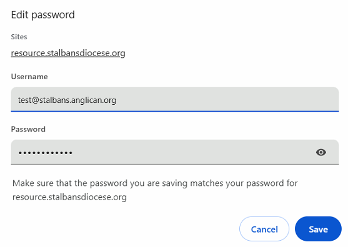Focus the Username input field
This screenshot has width=348, height=247.
(175, 99)
